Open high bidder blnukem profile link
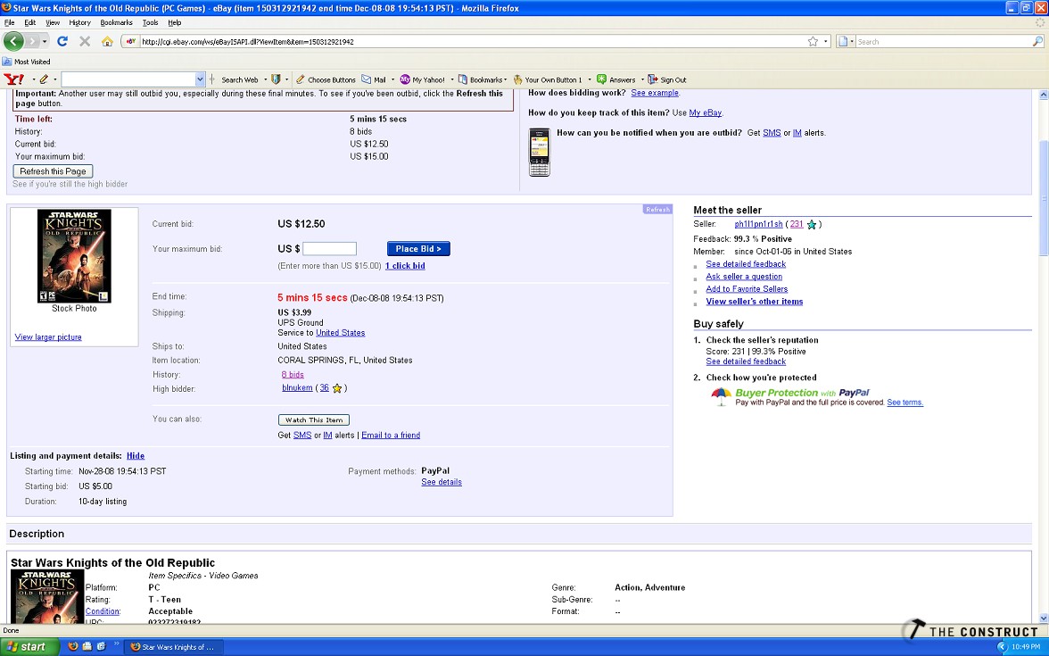Viewport: 1049px width, 656px height. coord(297,387)
